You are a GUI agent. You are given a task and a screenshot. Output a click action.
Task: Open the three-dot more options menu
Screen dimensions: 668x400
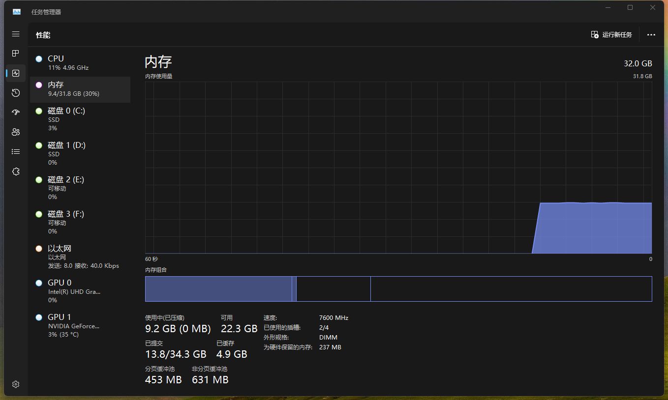point(651,35)
